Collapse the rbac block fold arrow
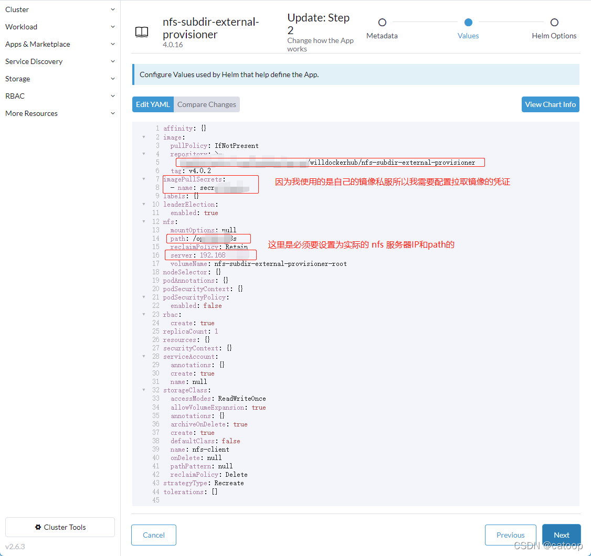Viewport: 591px width, 556px height. click(x=144, y=314)
